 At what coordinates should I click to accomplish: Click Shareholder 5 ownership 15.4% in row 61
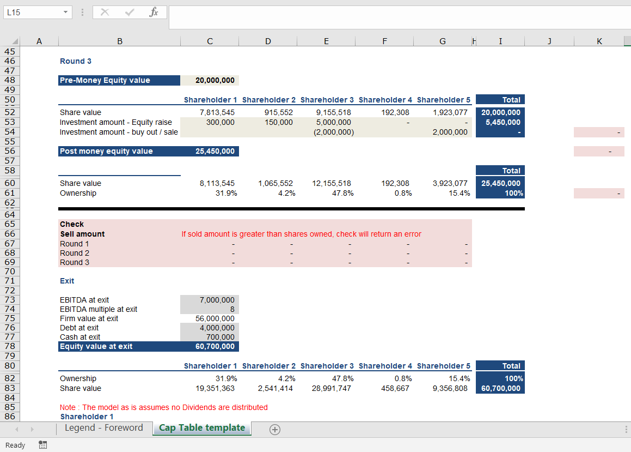[443, 194]
